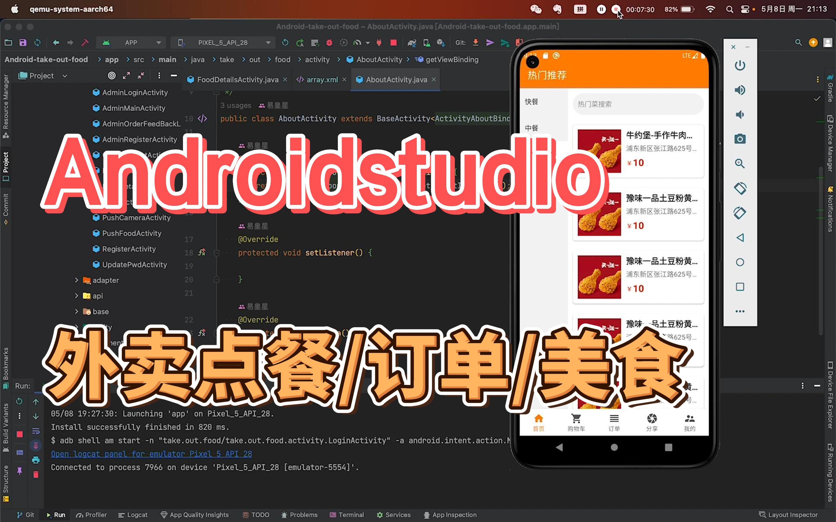Select PushFoodActivity in the project tree

[132, 233]
